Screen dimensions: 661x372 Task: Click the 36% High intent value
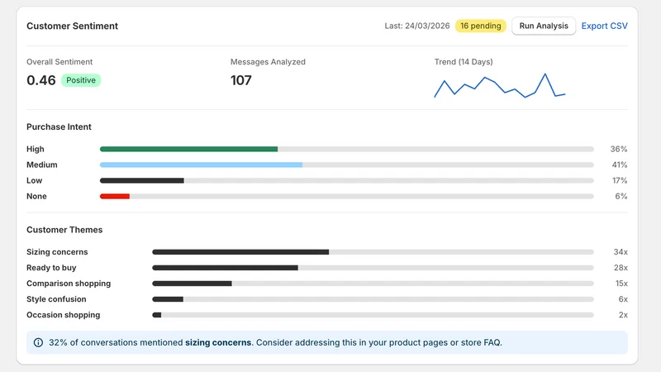[618, 149]
